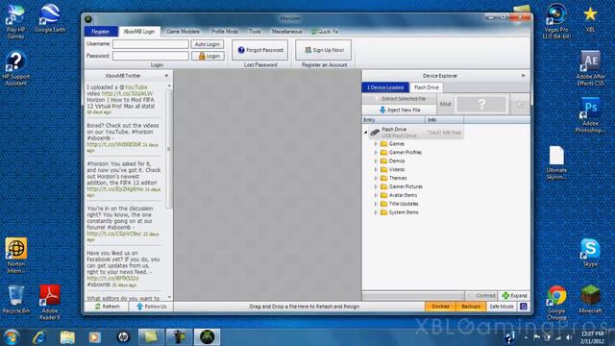Open Vegas Pro 11.0 desktop icon
615x346 pixels.
556,21
